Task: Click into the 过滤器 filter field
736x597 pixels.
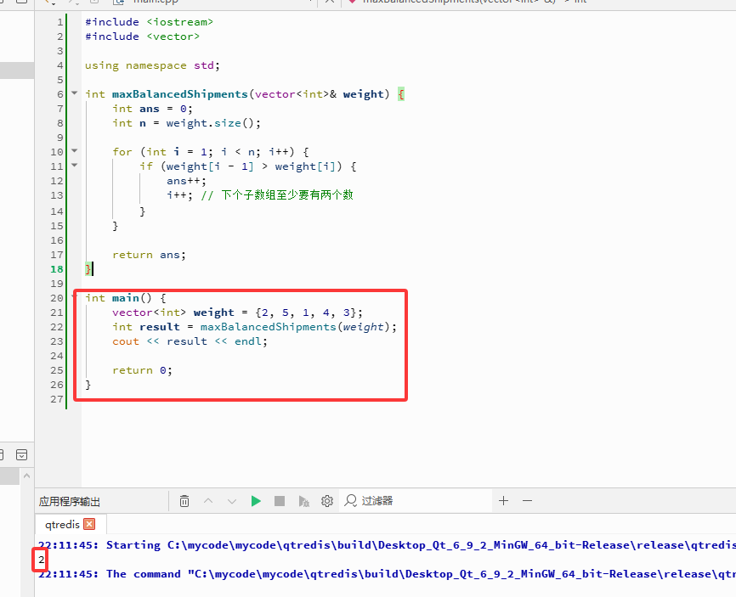Action: click(x=416, y=501)
